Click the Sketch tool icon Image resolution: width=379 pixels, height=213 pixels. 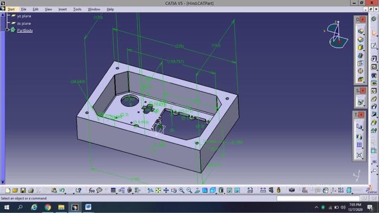click(x=374, y=45)
